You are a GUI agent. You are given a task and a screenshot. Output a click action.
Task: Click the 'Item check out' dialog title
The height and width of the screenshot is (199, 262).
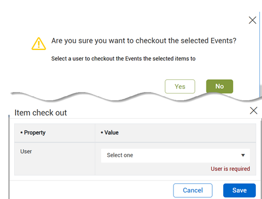pyautogui.click(x=40, y=112)
